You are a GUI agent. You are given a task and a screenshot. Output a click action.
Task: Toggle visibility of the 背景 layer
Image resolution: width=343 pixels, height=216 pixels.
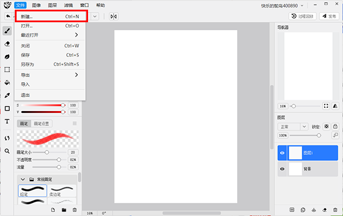282,169
